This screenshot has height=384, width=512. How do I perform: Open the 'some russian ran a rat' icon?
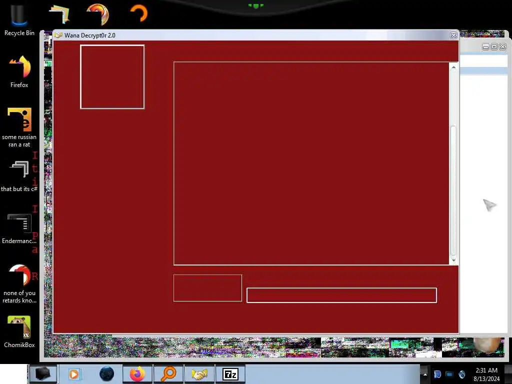pos(19,127)
